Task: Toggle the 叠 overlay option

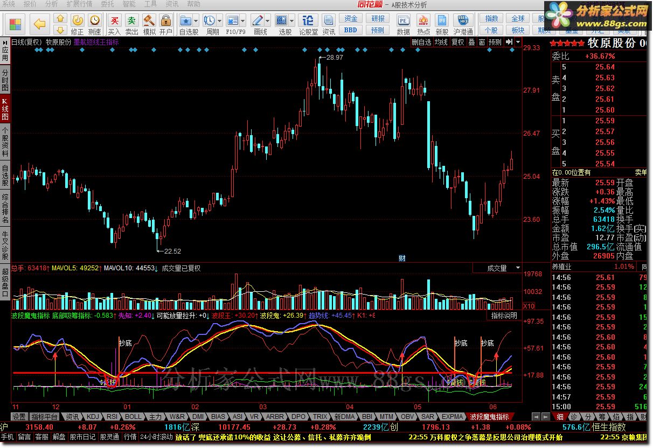Action: (471, 42)
